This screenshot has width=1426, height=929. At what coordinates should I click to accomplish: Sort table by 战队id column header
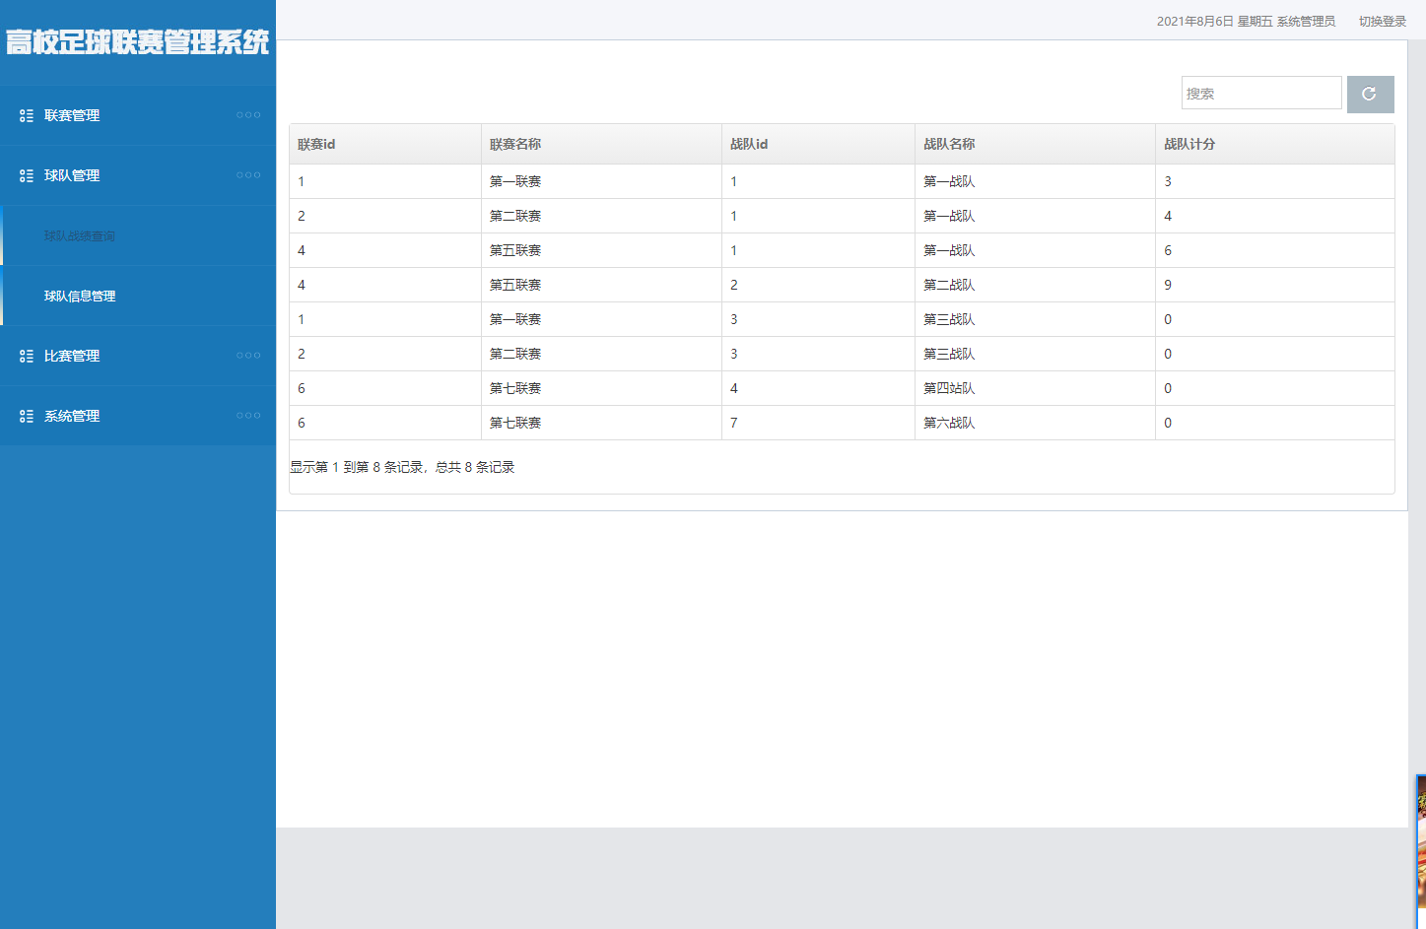click(748, 144)
